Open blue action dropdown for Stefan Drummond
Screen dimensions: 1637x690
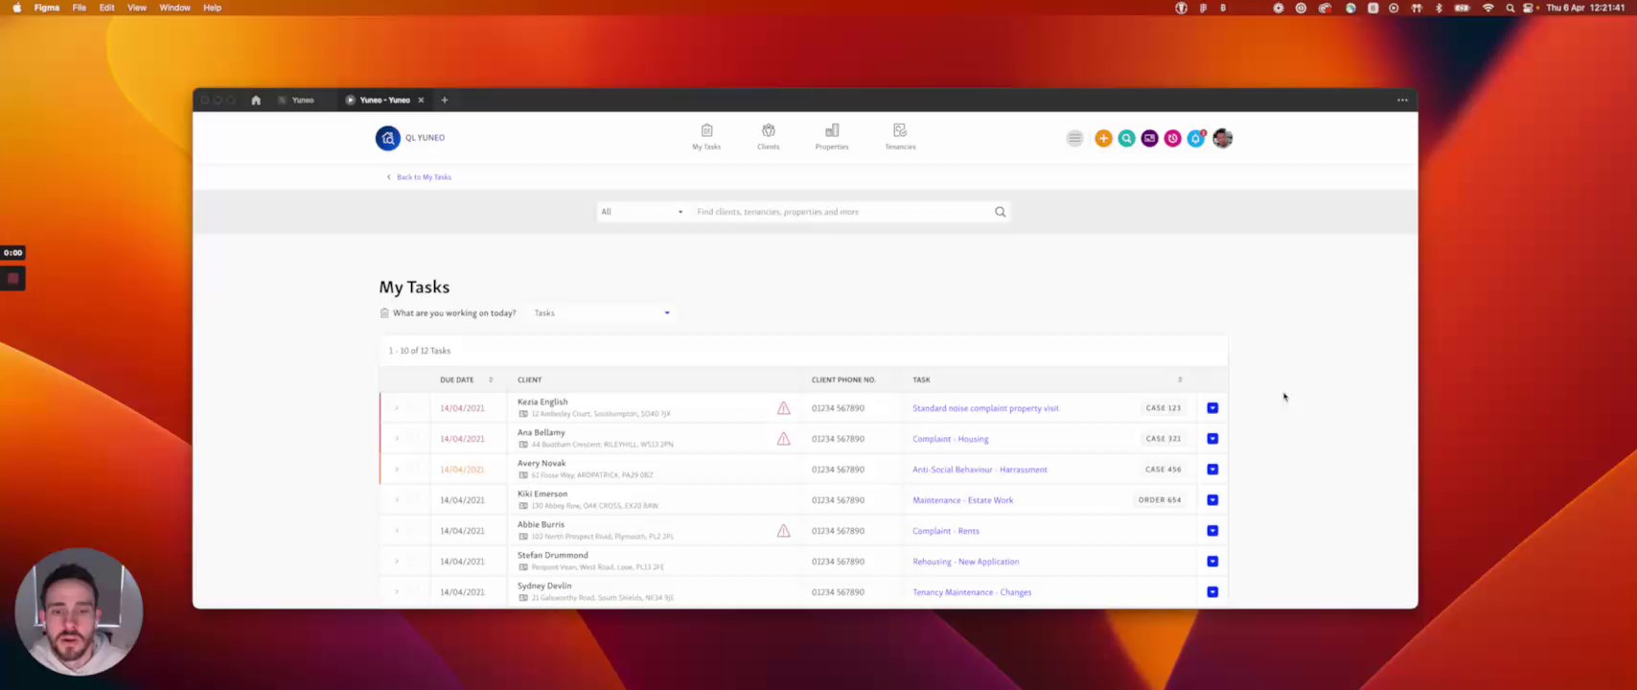pos(1212,562)
